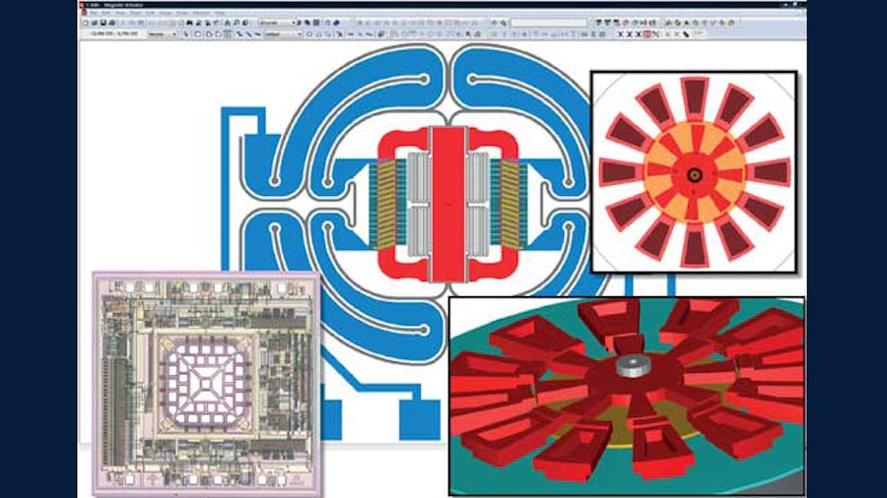
Task: Open the File menu
Action: (94, 13)
